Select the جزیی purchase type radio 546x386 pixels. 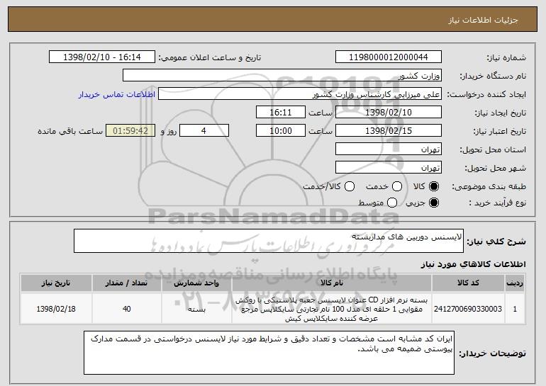pyautogui.click(x=434, y=203)
